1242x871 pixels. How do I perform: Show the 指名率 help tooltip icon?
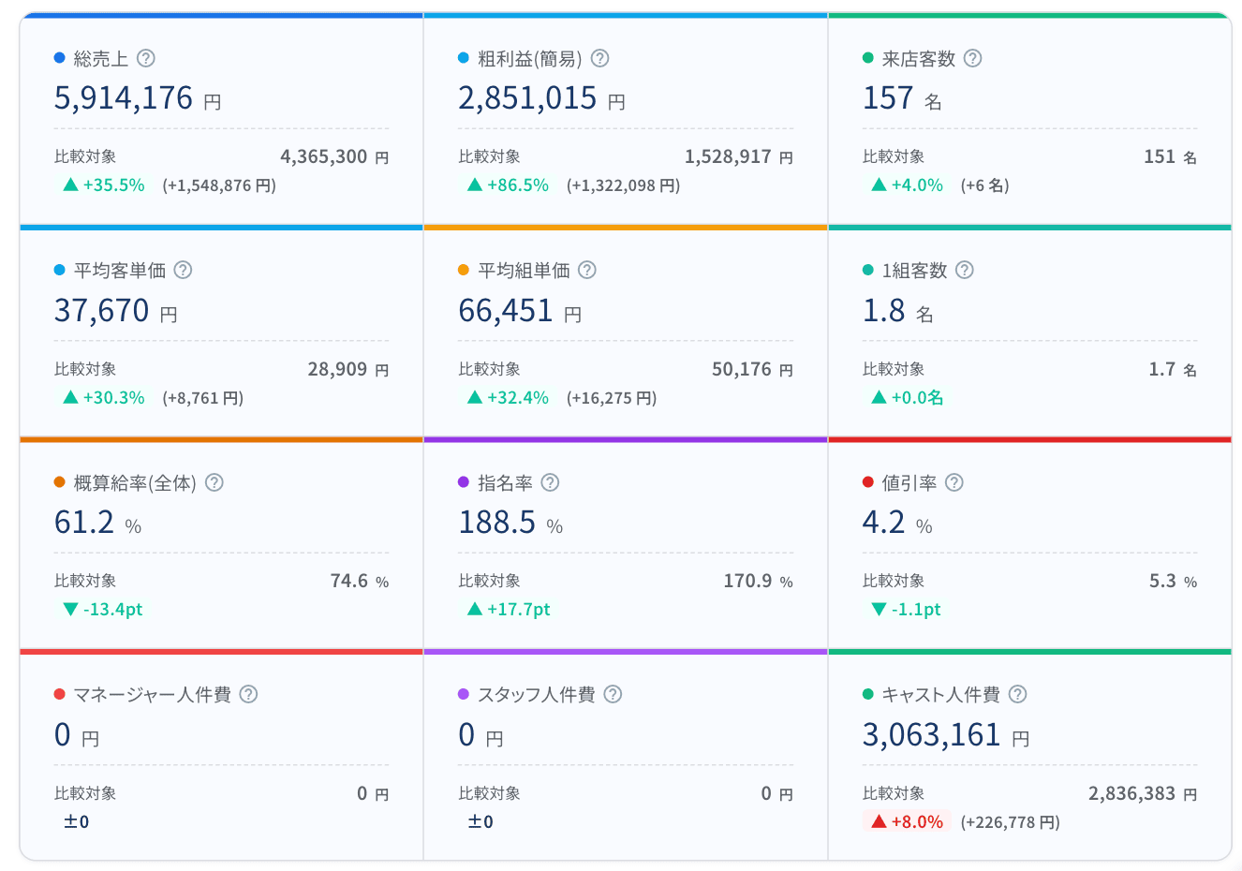pyautogui.click(x=551, y=482)
